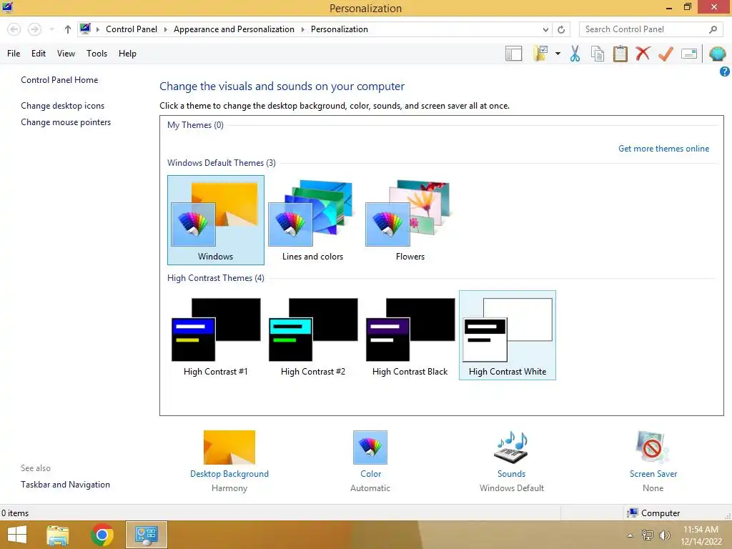Click the Personalization breadcrumb
This screenshot has width=732, height=549.
pos(340,29)
